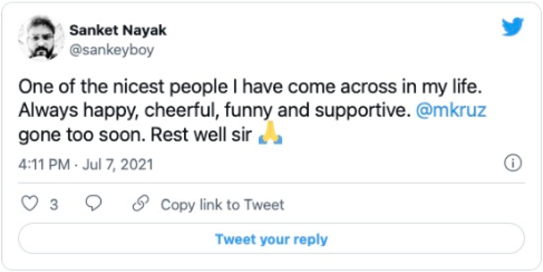Like the tweet with the heart icon
The width and height of the screenshot is (543, 272).
[x=29, y=205]
